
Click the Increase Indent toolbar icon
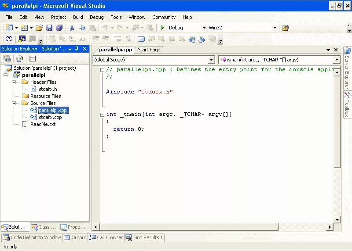106,39
